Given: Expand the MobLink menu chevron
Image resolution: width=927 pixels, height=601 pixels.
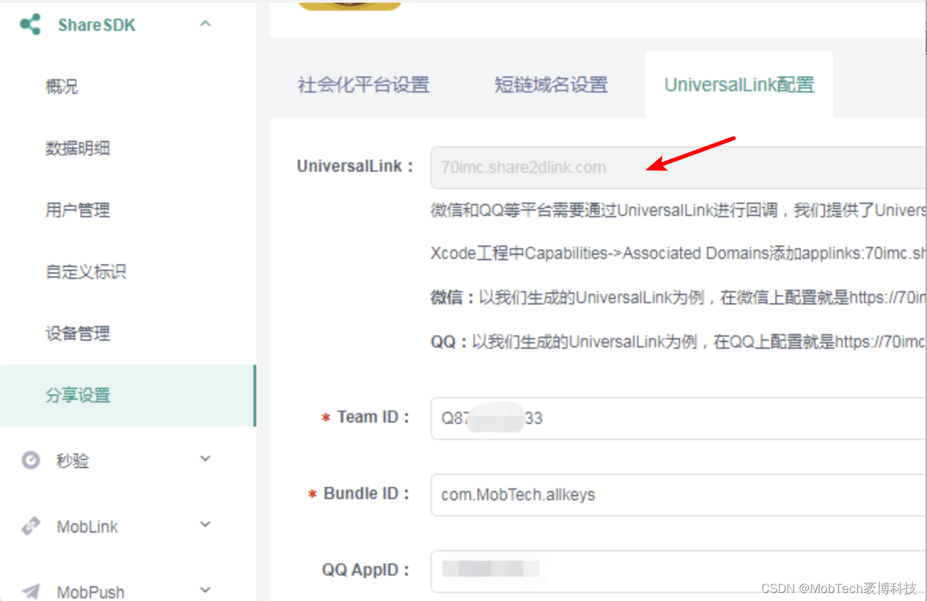Looking at the screenshot, I should 205,525.
